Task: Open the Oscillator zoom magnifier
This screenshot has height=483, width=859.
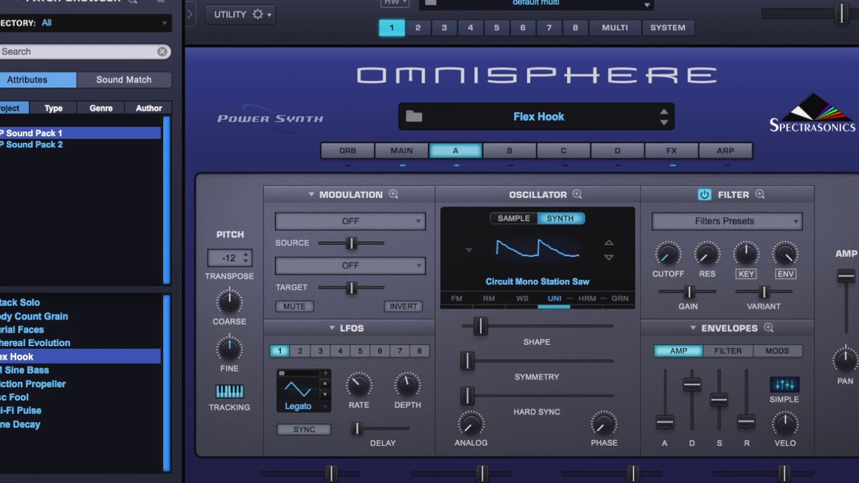Action: pyautogui.click(x=577, y=195)
